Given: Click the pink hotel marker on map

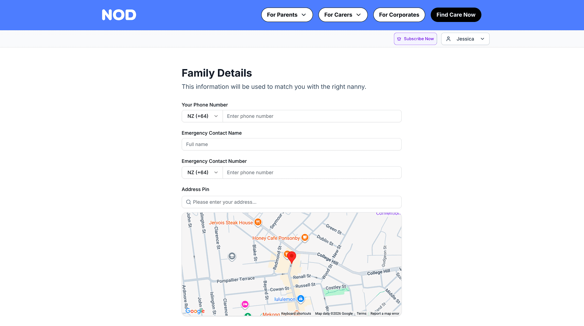Looking at the screenshot, I should click(x=245, y=304).
